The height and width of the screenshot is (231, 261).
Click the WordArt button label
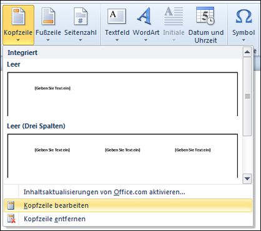click(146, 32)
